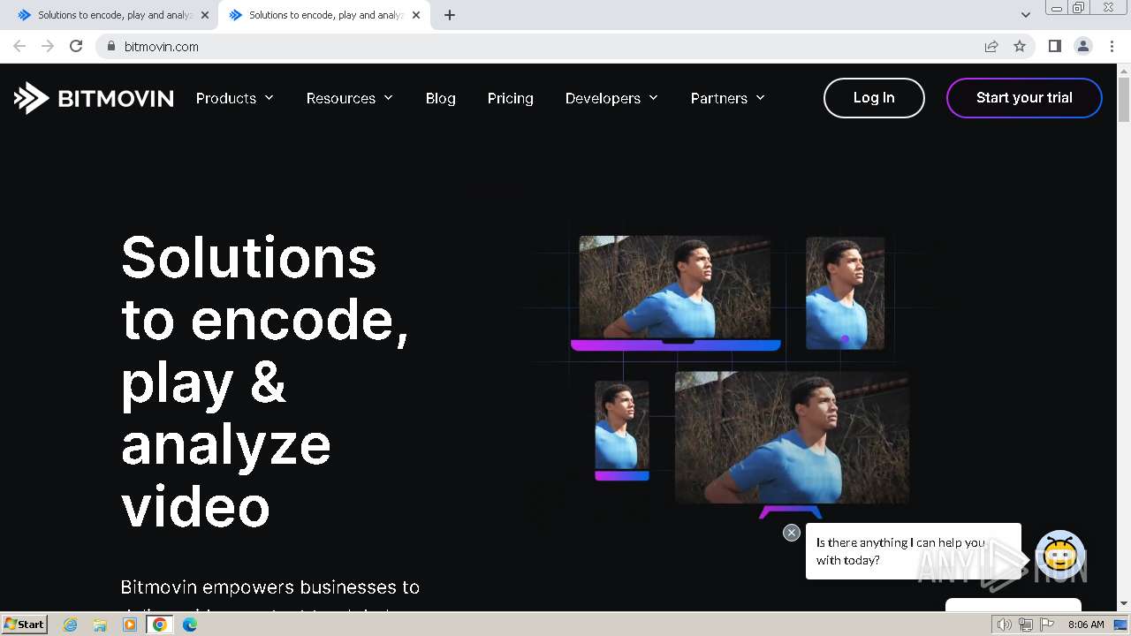Image resolution: width=1131 pixels, height=636 pixels.
Task: Open a new tab with plus icon
Action: pyautogui.click(x=449, y=15)
